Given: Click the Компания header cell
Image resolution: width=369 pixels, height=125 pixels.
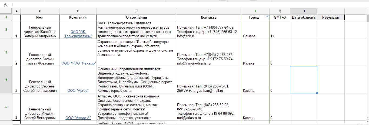Looking at the screenshot, I should click(x=78, y=17).
